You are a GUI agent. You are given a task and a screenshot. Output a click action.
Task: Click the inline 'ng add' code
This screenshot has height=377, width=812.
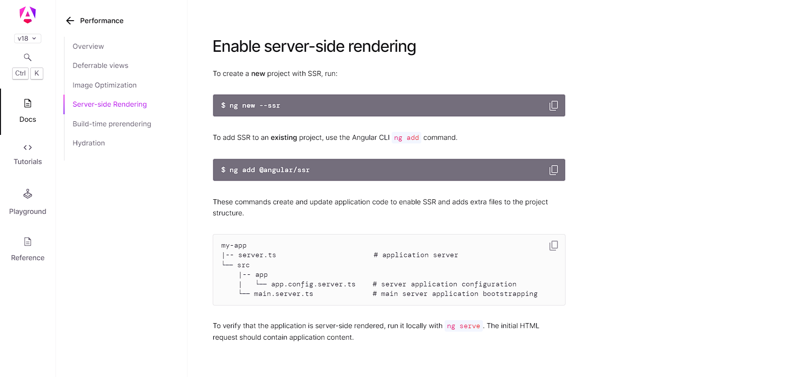(x=406, y=138)
